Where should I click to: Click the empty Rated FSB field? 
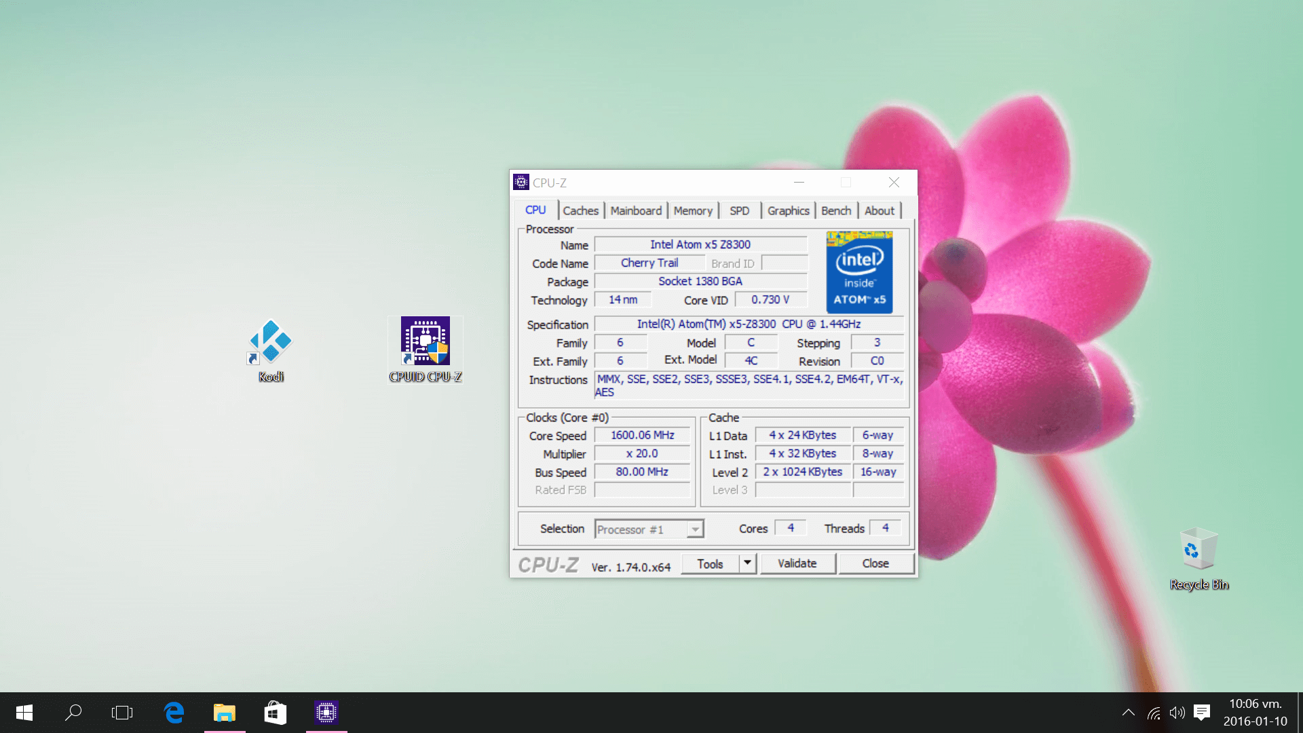(642, 490)
